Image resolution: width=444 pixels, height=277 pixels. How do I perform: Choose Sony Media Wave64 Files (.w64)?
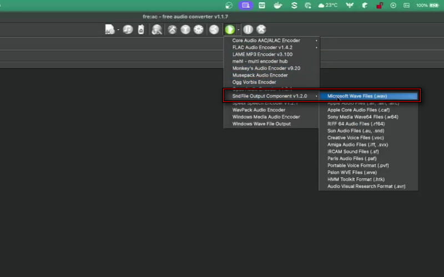tap(363, 117)
